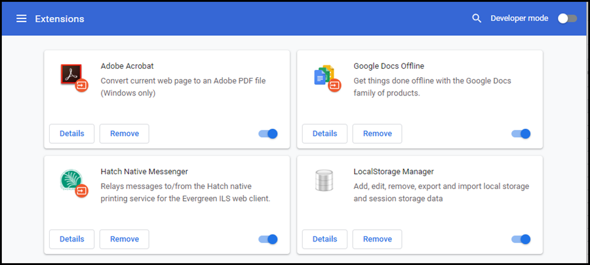Viewport: 590px width, 265px height.
Task: Open the hamburger main menu
Action: [x=22, y=19]
